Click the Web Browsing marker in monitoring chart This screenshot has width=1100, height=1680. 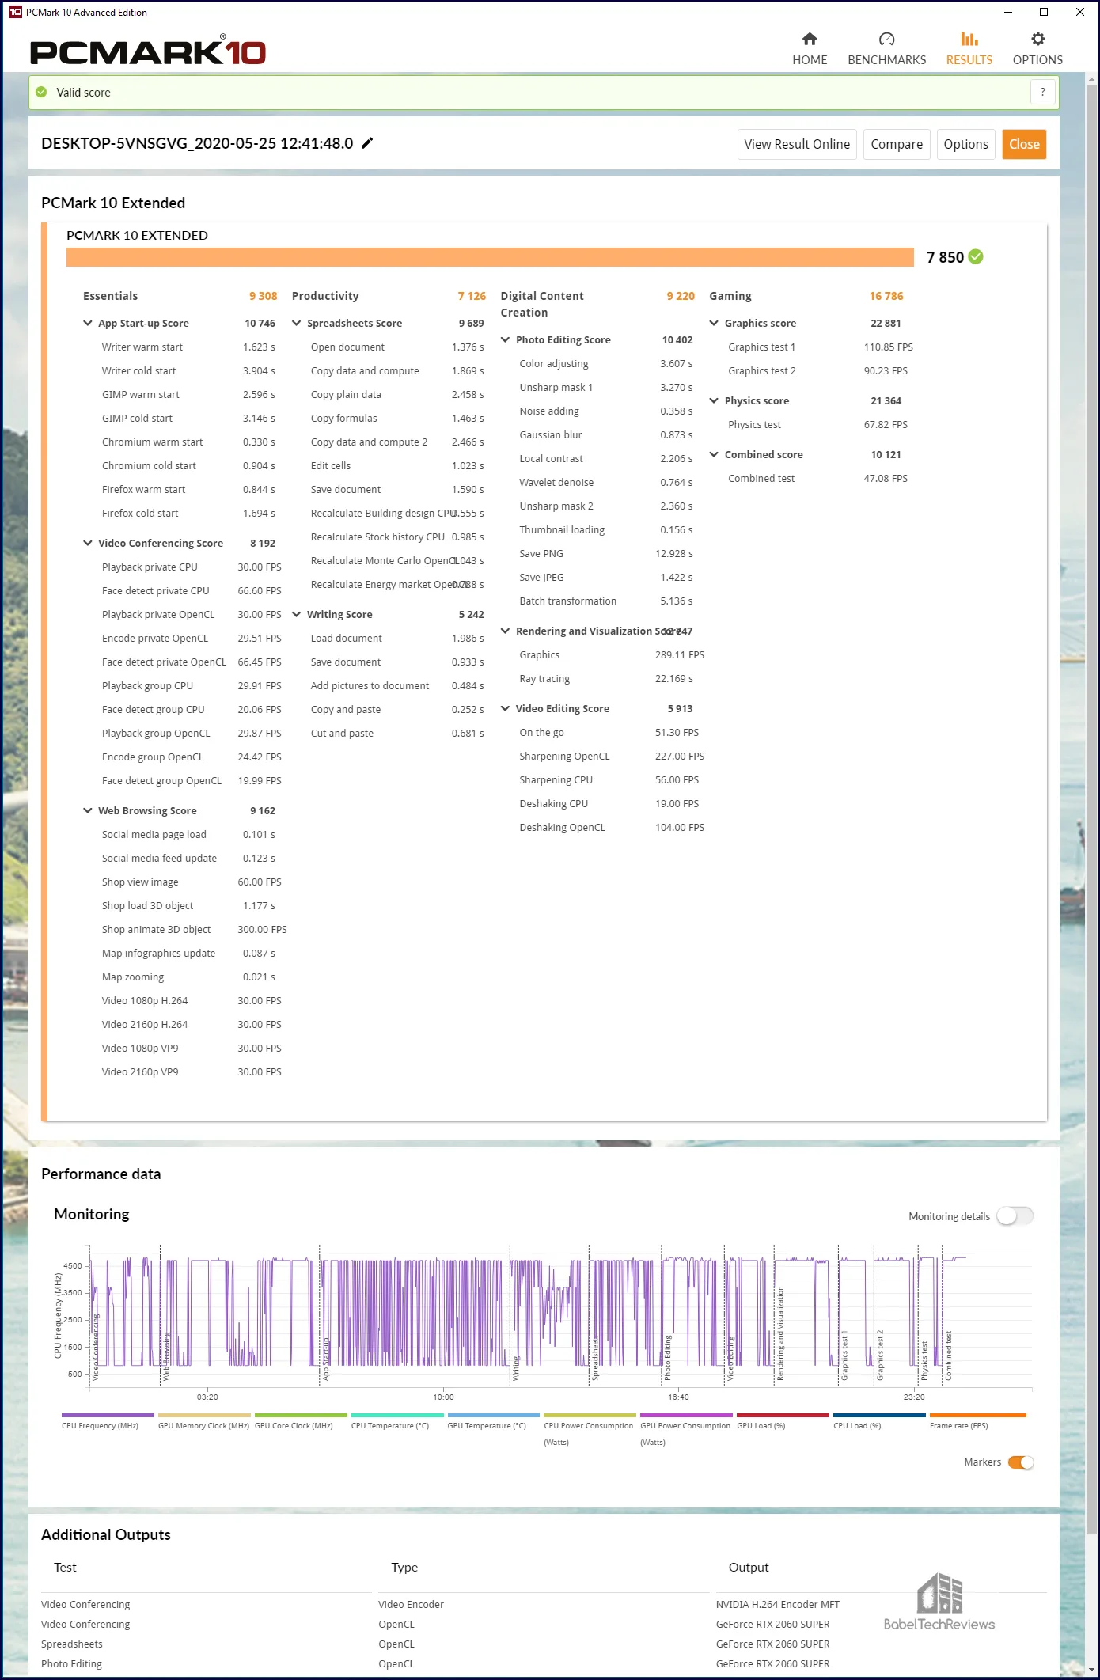pos(166,1357)
